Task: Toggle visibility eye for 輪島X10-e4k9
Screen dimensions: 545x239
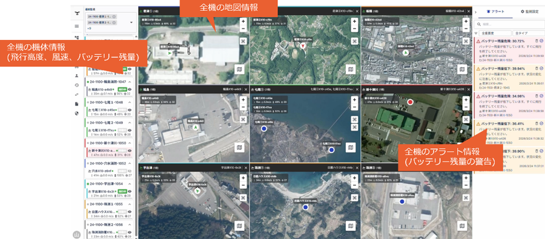Action: click(x=130, y=90)
